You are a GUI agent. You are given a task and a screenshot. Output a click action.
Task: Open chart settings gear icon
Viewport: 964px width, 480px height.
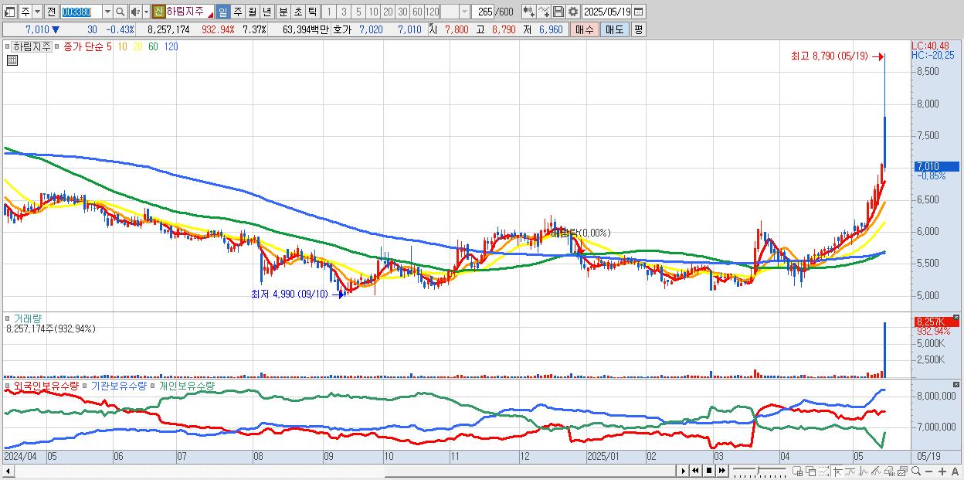(x=572, y=12)
